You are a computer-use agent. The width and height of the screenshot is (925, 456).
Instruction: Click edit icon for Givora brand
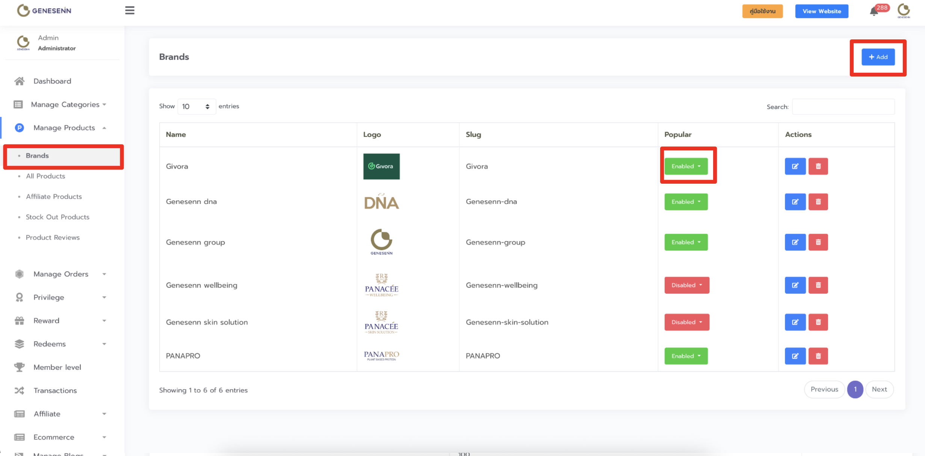coord(795,166)
